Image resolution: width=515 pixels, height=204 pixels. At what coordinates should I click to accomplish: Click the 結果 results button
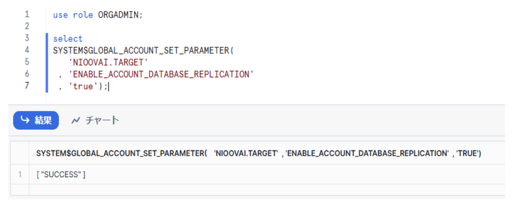pos(36,120)
